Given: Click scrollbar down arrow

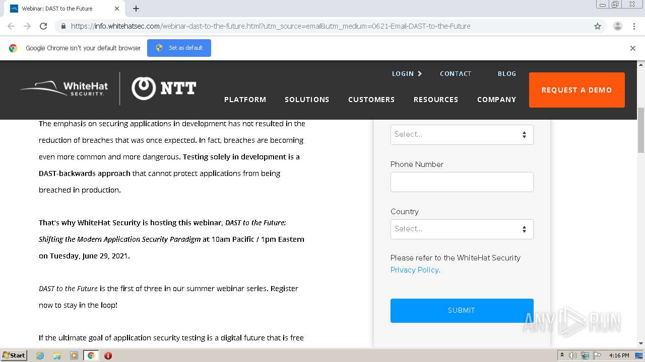Looking at the screenshot, I should 641,343.
